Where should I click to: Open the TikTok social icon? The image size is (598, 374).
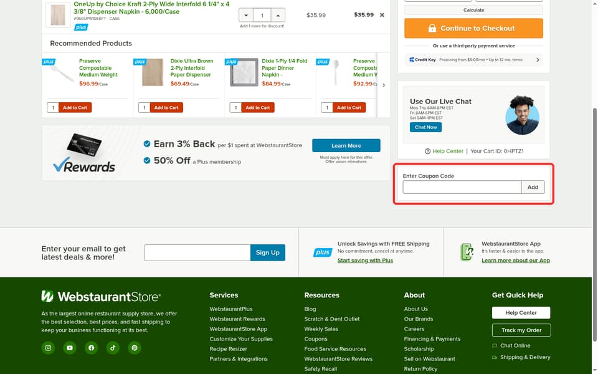113,348
